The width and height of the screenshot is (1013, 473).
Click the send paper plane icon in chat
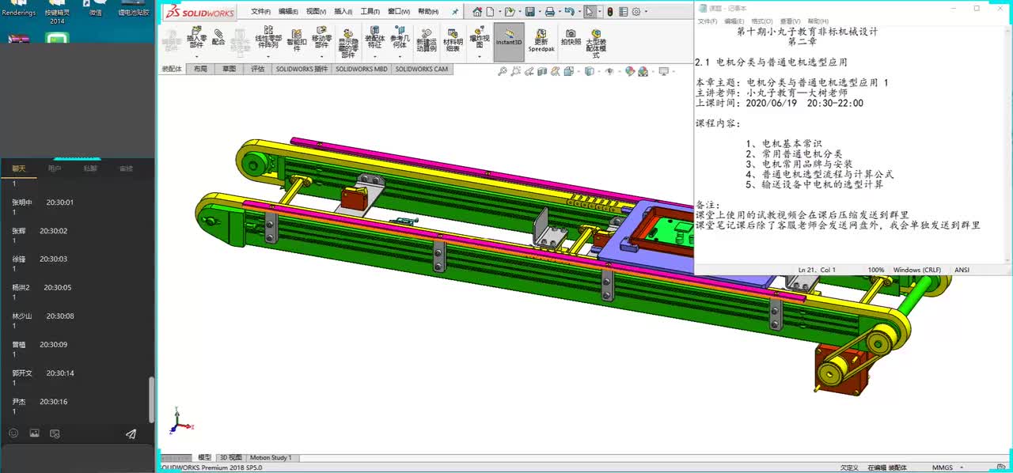point(131,433)
